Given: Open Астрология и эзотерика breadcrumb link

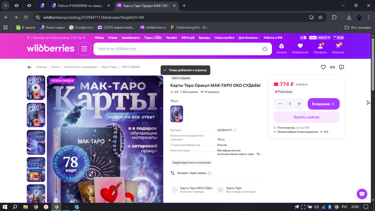Looking at the screenshot, I should (x=80, y=67).
